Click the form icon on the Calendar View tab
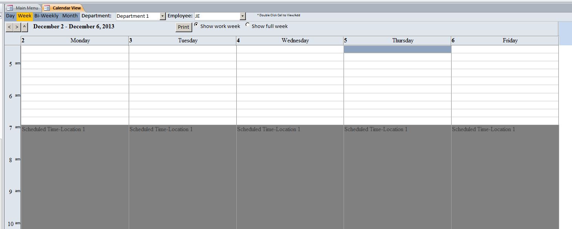 point(47,7)
